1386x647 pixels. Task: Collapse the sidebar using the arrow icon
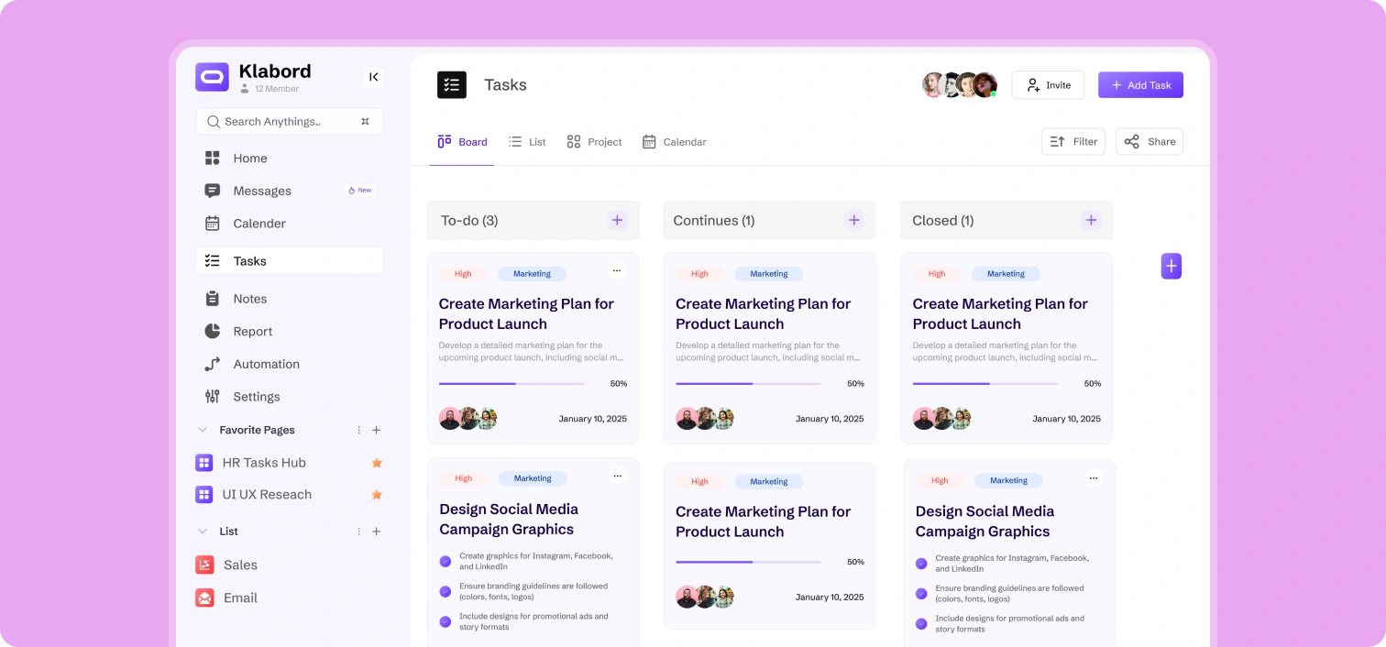tap(373, 77)
